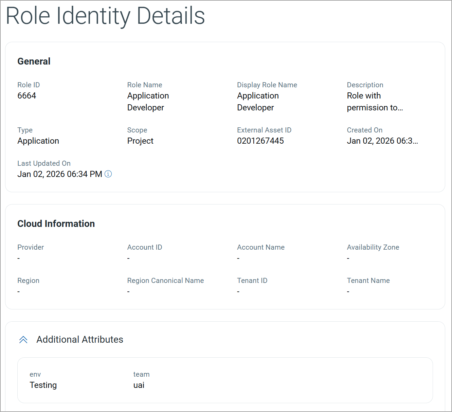452x412 pixels.
Task: Click the info icon beside Last Updated On
Action: [108, 174]
